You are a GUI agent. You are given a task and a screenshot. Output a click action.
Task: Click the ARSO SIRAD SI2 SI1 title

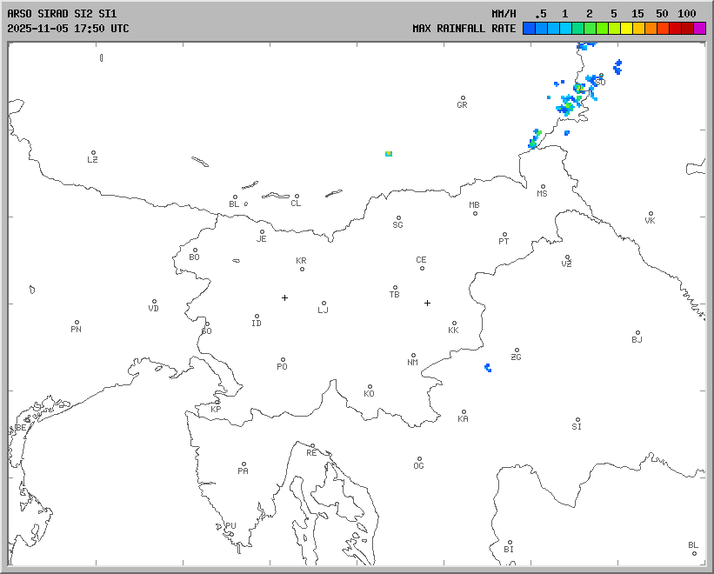tap(61, 14)
